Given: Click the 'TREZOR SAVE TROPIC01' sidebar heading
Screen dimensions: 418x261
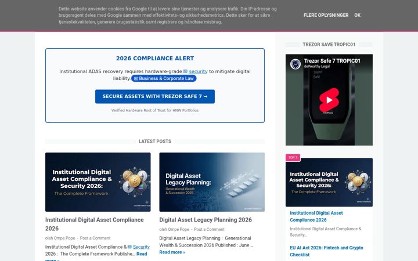Looking at the screenshot, I should click(329, 45).
